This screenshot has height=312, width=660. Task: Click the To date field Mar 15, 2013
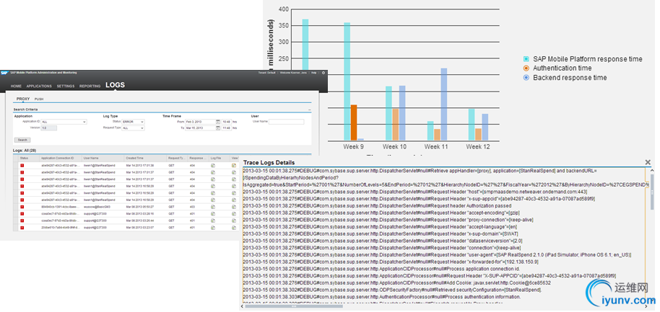click(x=200, y=128)
